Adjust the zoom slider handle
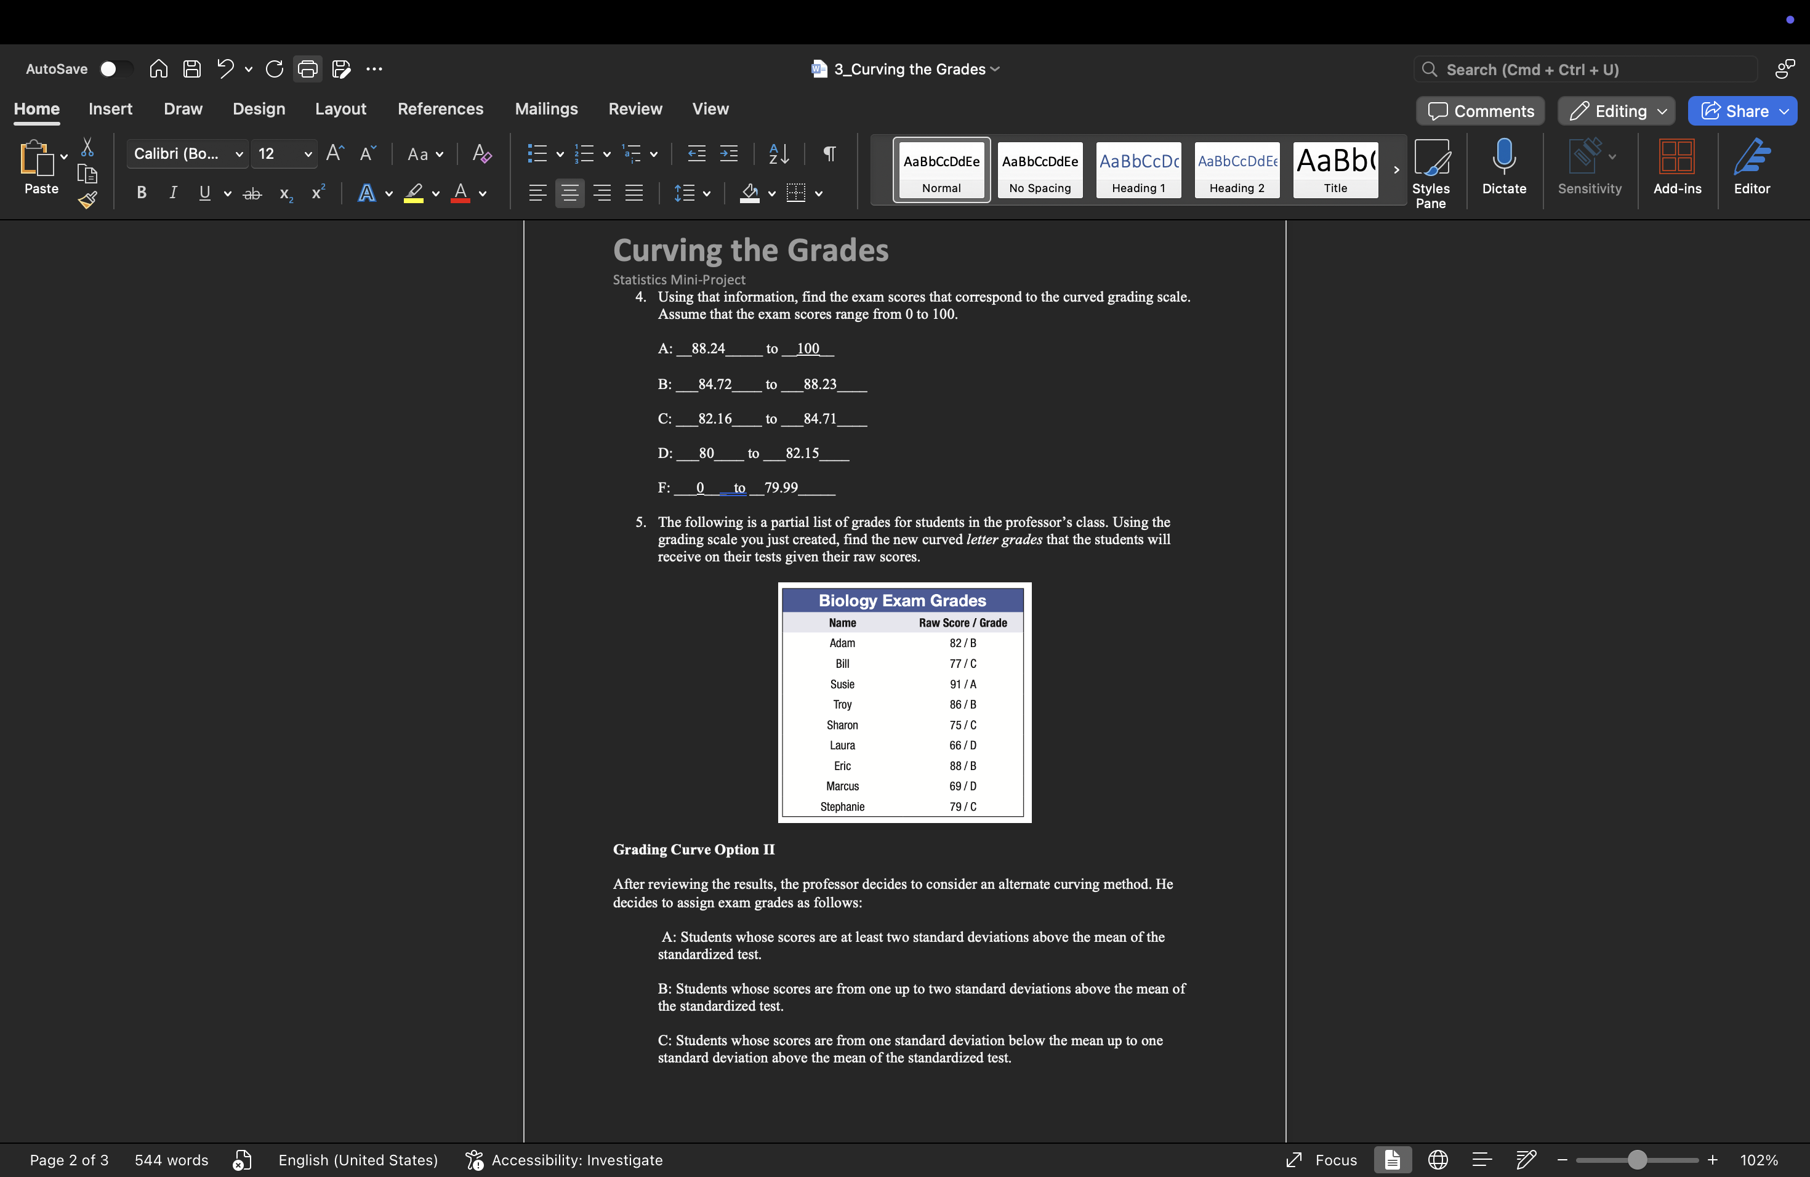The image size is (1810, 1177). coord(1638,1160)
